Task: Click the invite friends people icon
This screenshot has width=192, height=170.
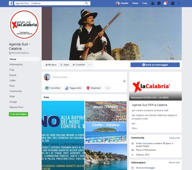Action: (x=132, y=144)
